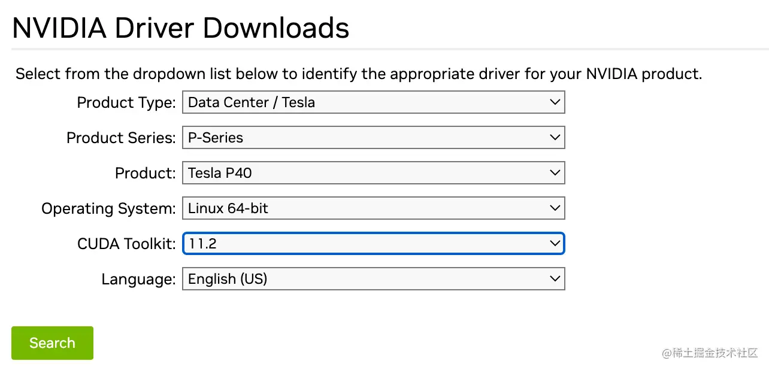Click the chevron arrow on English (US)
Screen dimensions: 769x370
555,279
